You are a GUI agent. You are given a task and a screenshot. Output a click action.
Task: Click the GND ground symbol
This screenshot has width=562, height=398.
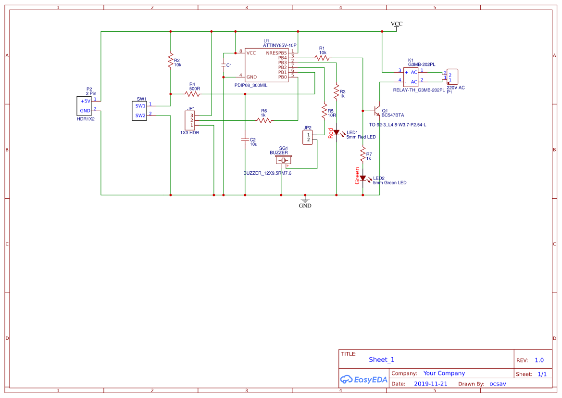305,199
